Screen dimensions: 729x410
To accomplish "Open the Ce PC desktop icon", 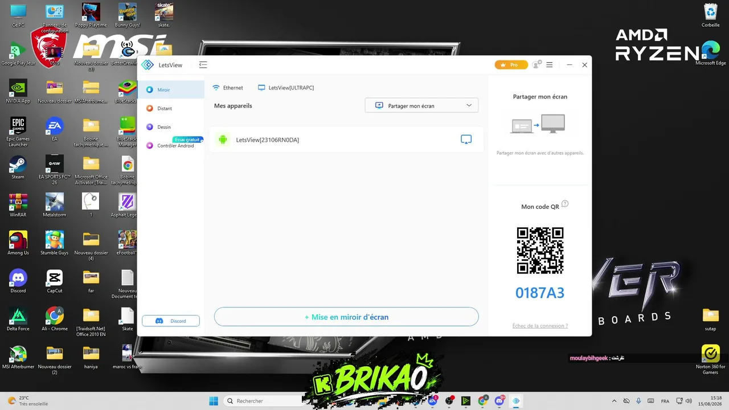I will [18, 16].
